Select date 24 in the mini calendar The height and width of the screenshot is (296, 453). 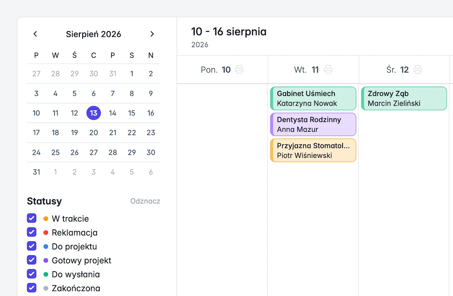click(36, 153)
